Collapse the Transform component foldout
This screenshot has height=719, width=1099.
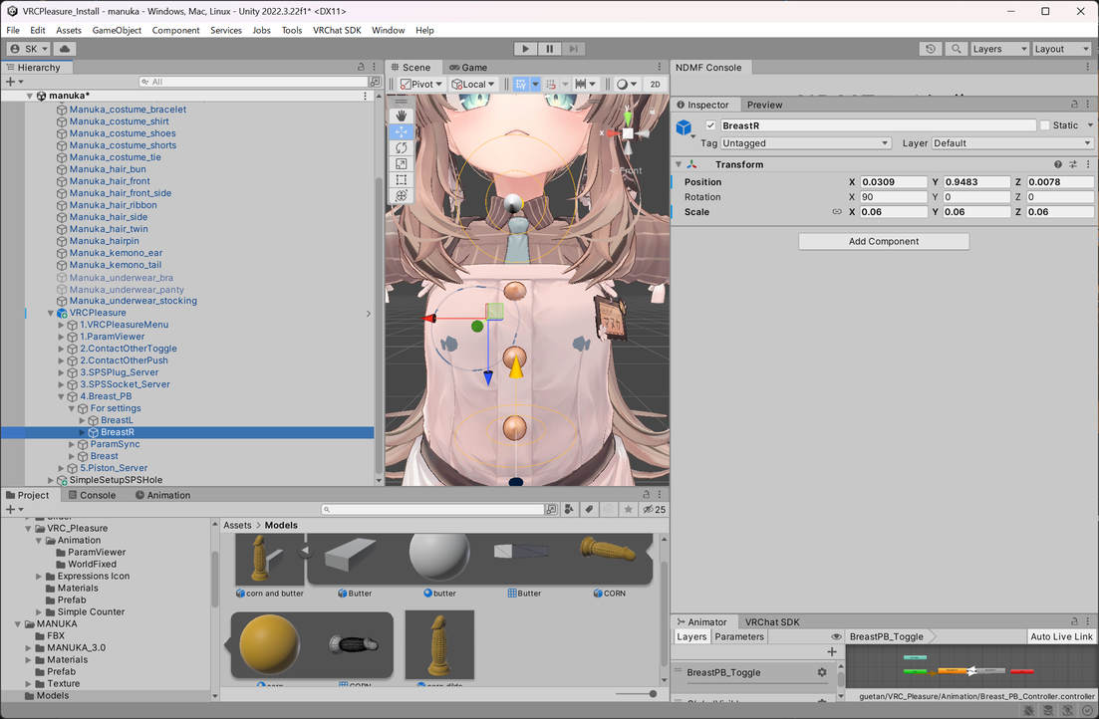(x=679, y=164)
